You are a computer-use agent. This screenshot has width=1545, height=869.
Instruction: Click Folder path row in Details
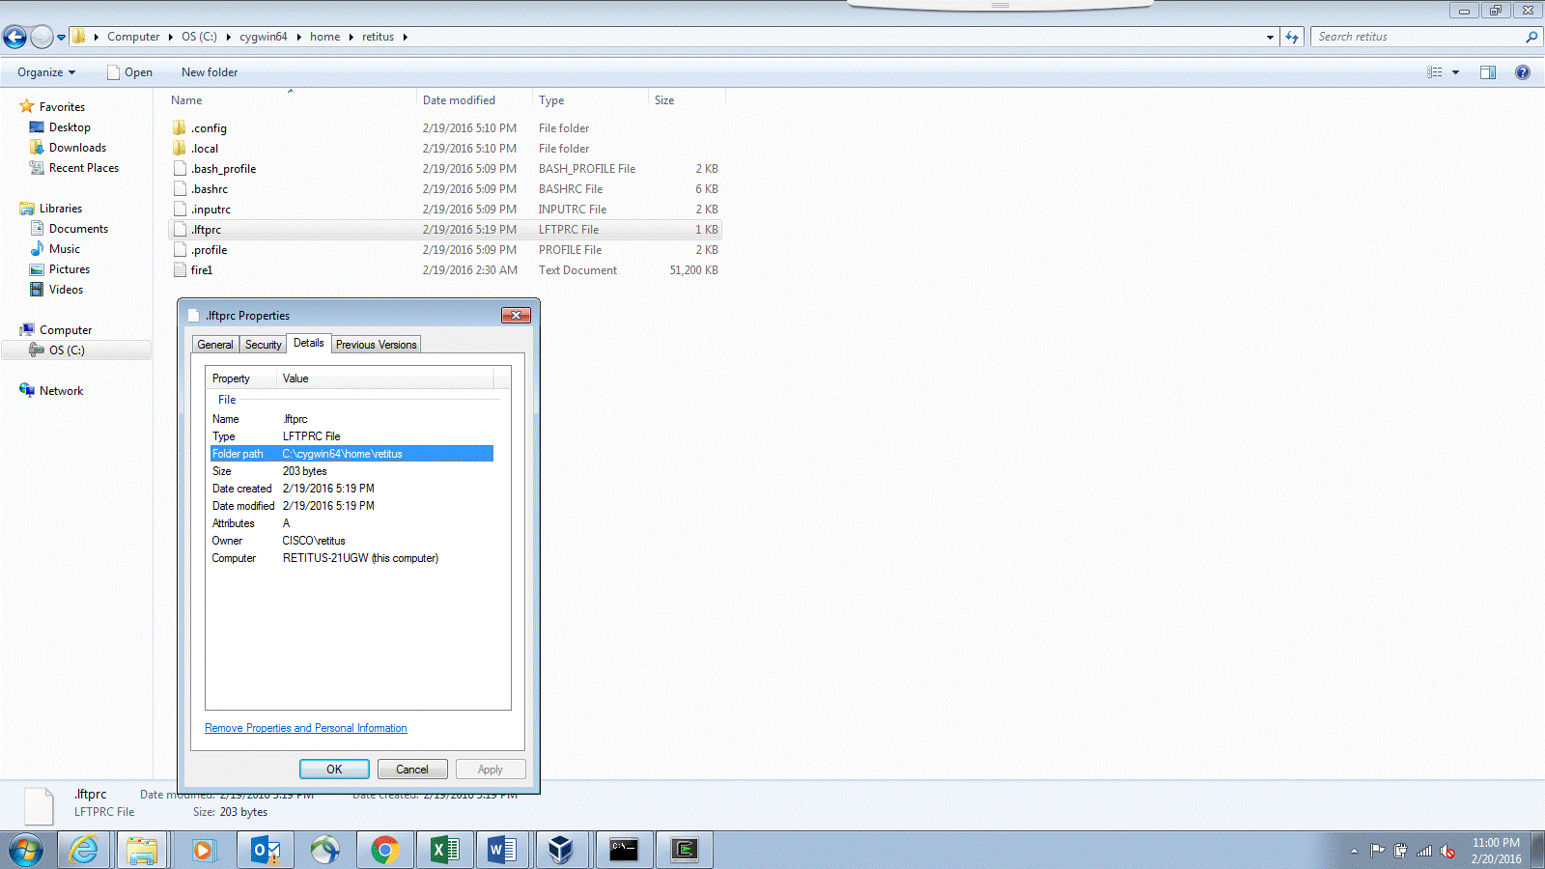(351, 454)
